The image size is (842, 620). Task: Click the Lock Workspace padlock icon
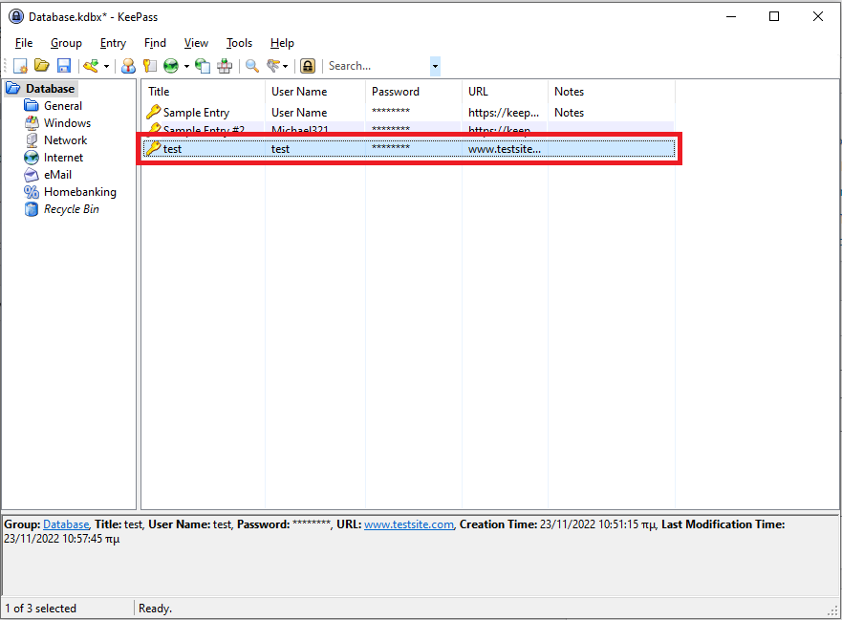(308, 65)
